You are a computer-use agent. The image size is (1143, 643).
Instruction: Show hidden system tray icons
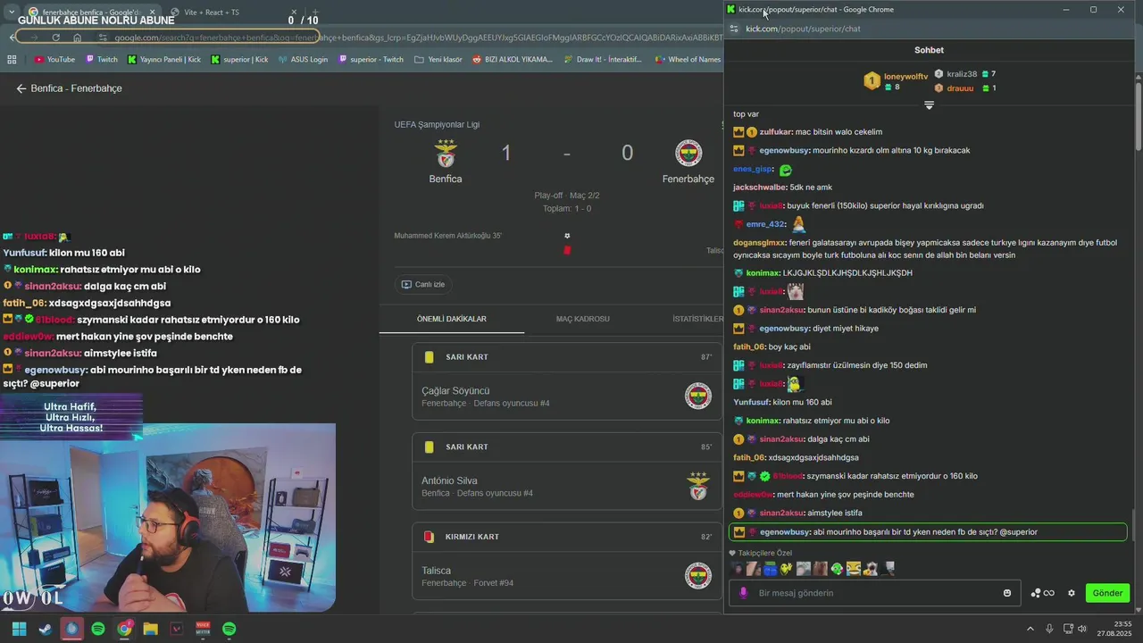click(1030, 629)
